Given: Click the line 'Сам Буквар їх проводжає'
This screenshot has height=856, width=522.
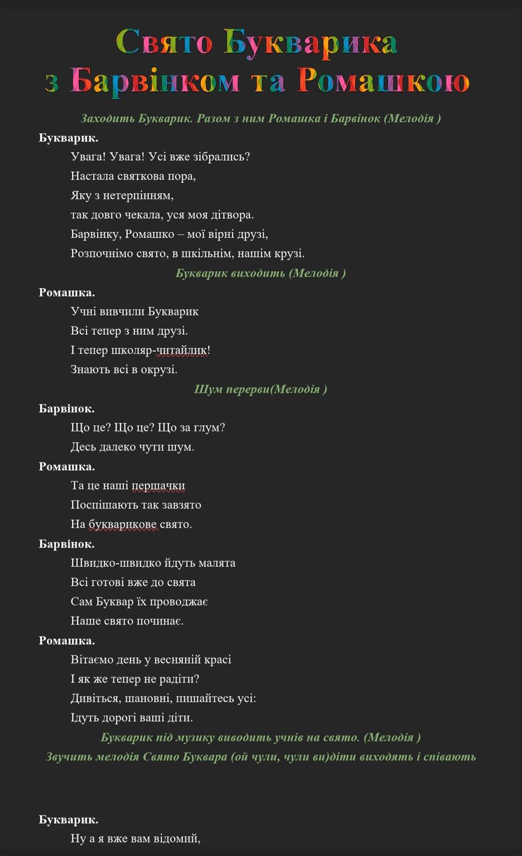Looking at the screenshot, I should 139,602.
